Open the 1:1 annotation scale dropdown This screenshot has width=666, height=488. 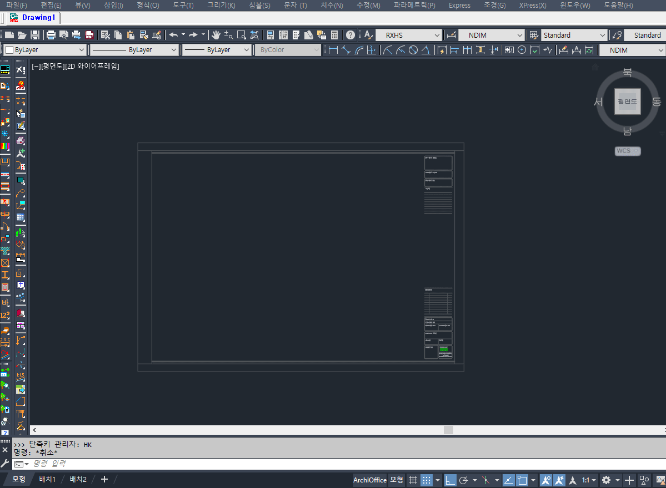[x=589, y=480]
